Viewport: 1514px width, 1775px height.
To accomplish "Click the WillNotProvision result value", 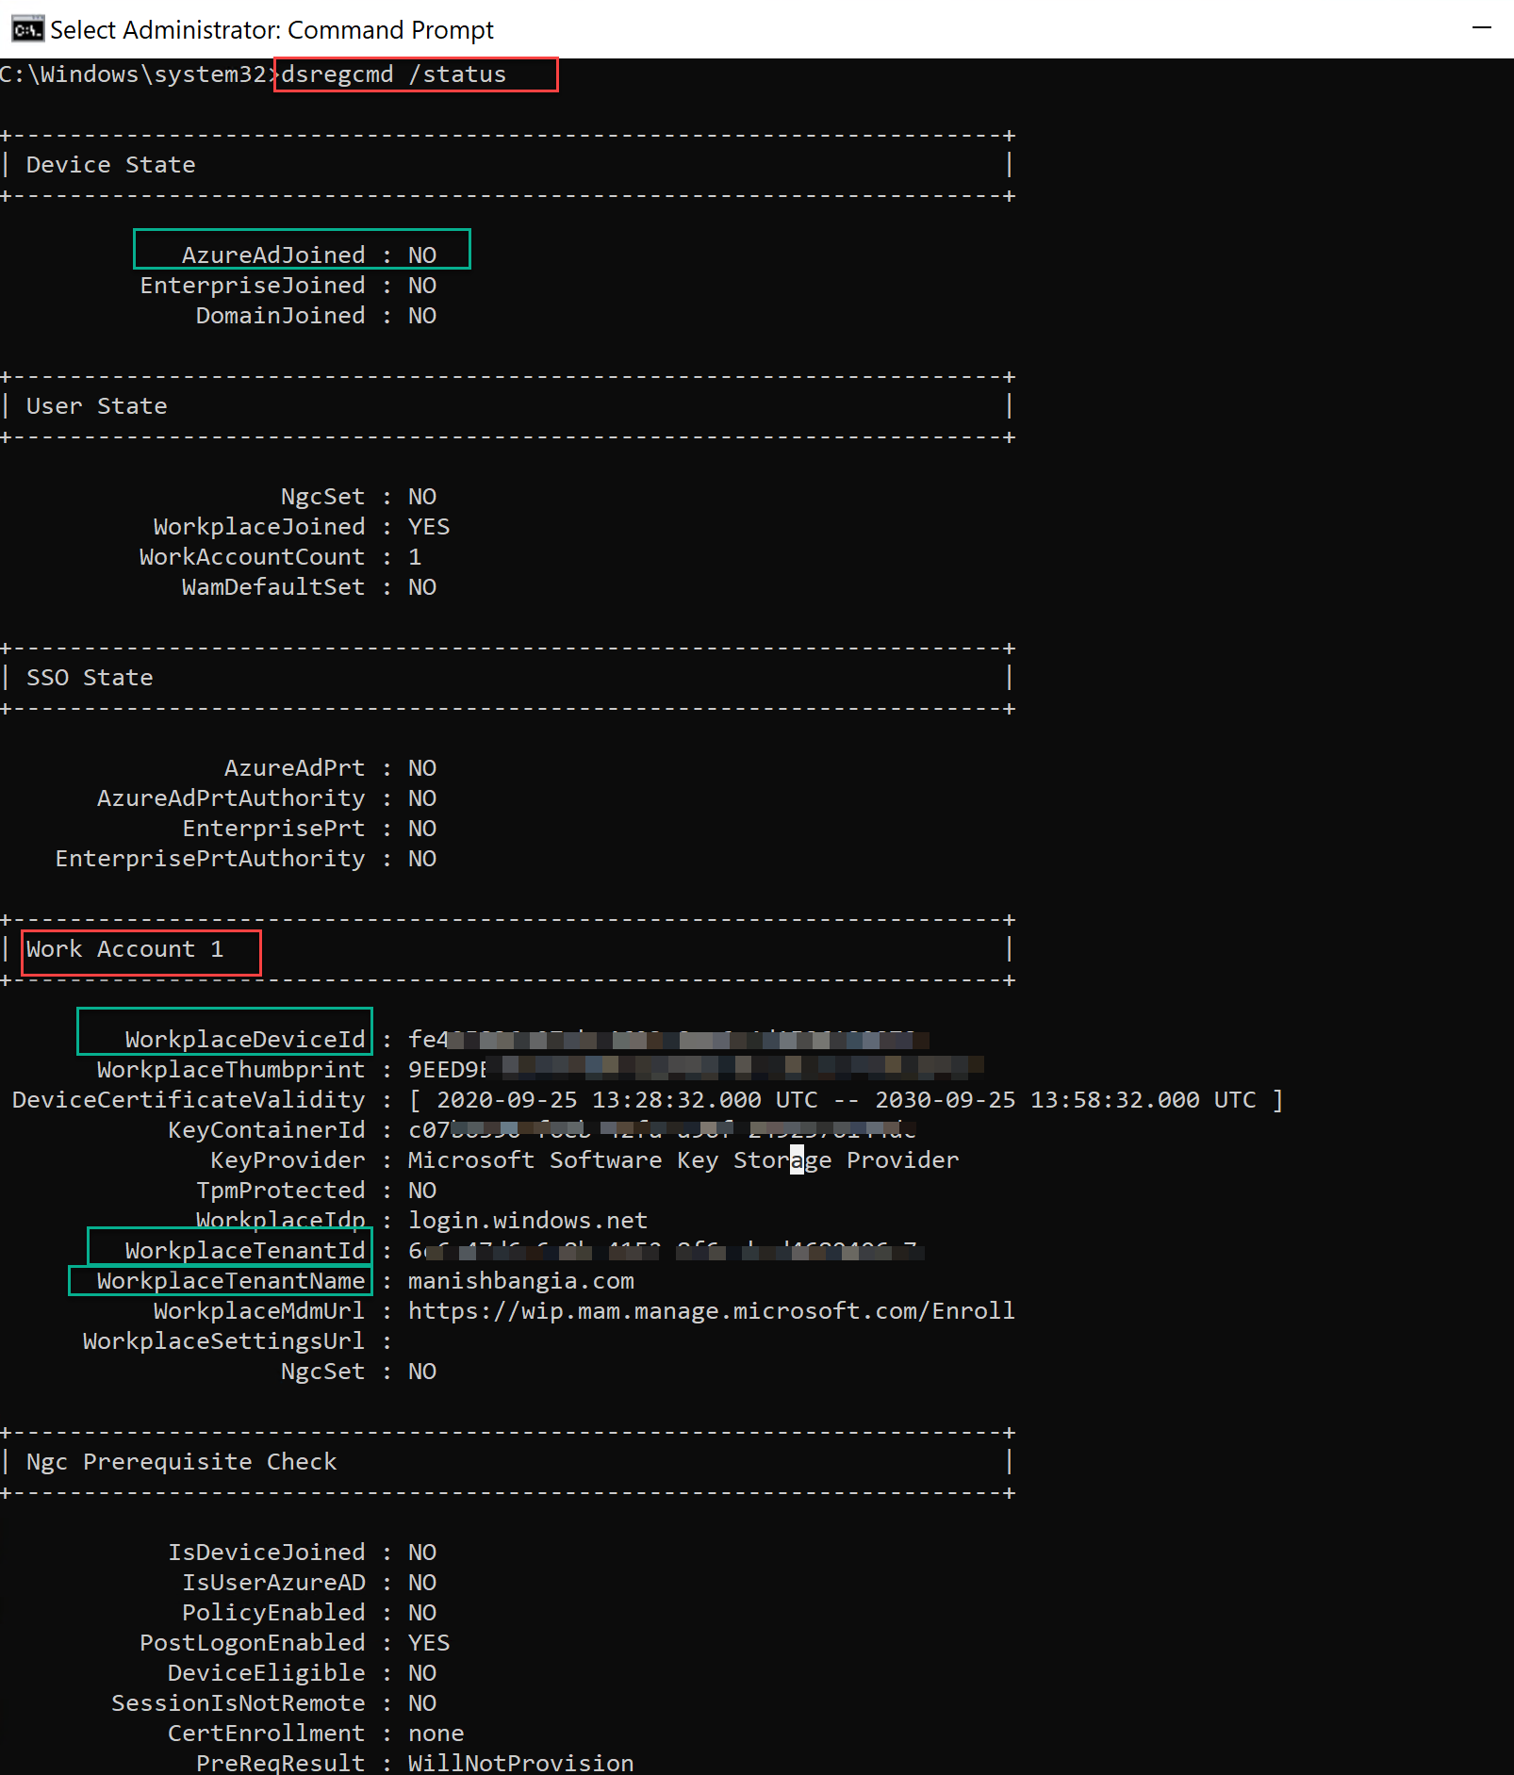I will [520, 1763].
